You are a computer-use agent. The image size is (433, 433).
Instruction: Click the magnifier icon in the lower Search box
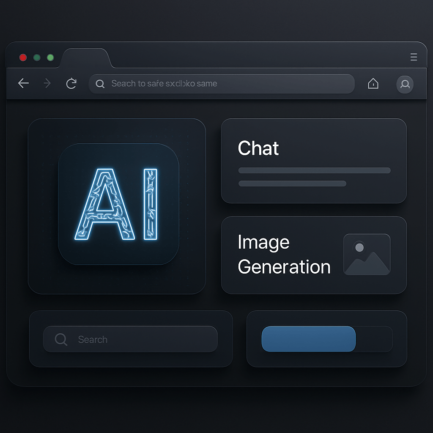point(61,339)
